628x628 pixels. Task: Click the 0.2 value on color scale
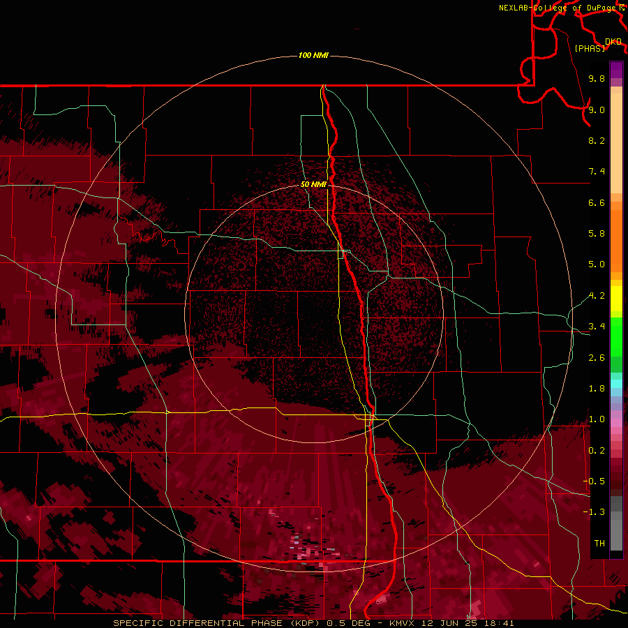coord(597,451)
